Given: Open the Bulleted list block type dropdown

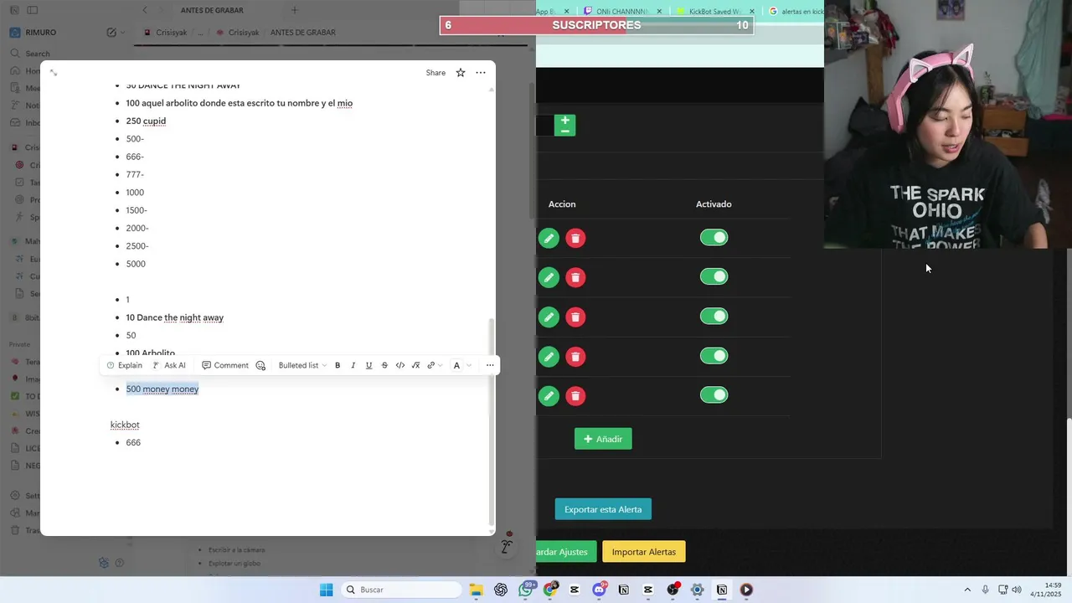Looking at the screenshot, I should click(x=302, y=365).
